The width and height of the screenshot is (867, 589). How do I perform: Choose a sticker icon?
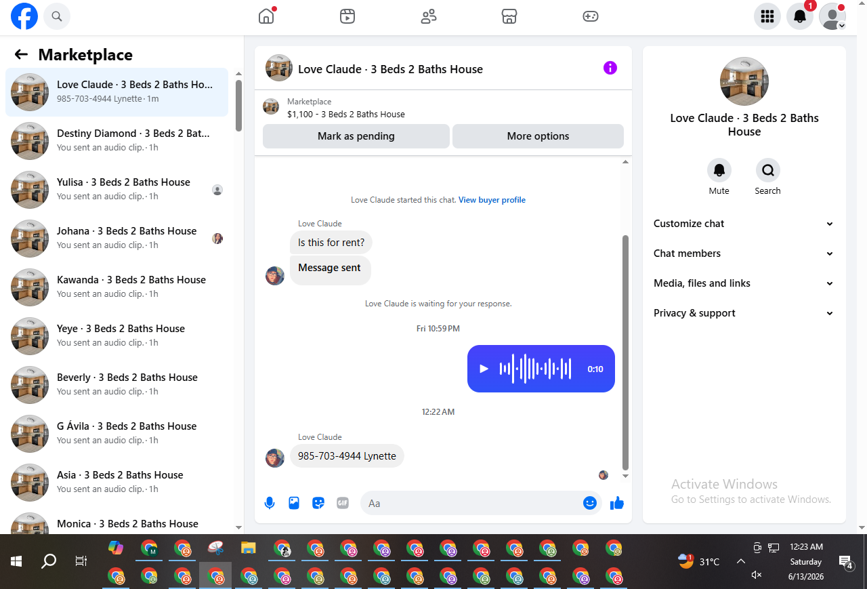[318, 503]
